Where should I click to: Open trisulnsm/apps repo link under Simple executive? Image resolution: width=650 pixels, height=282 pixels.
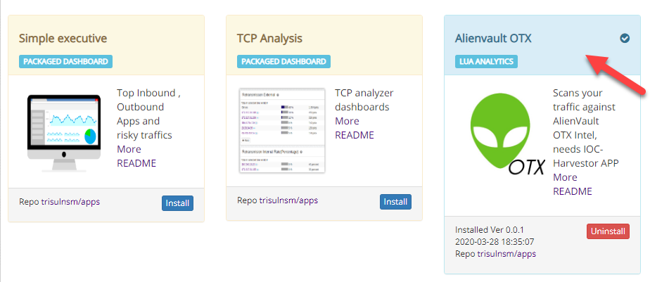pos(70,202)
